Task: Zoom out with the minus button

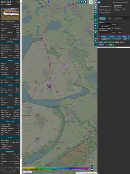Action: pos(92,170)
